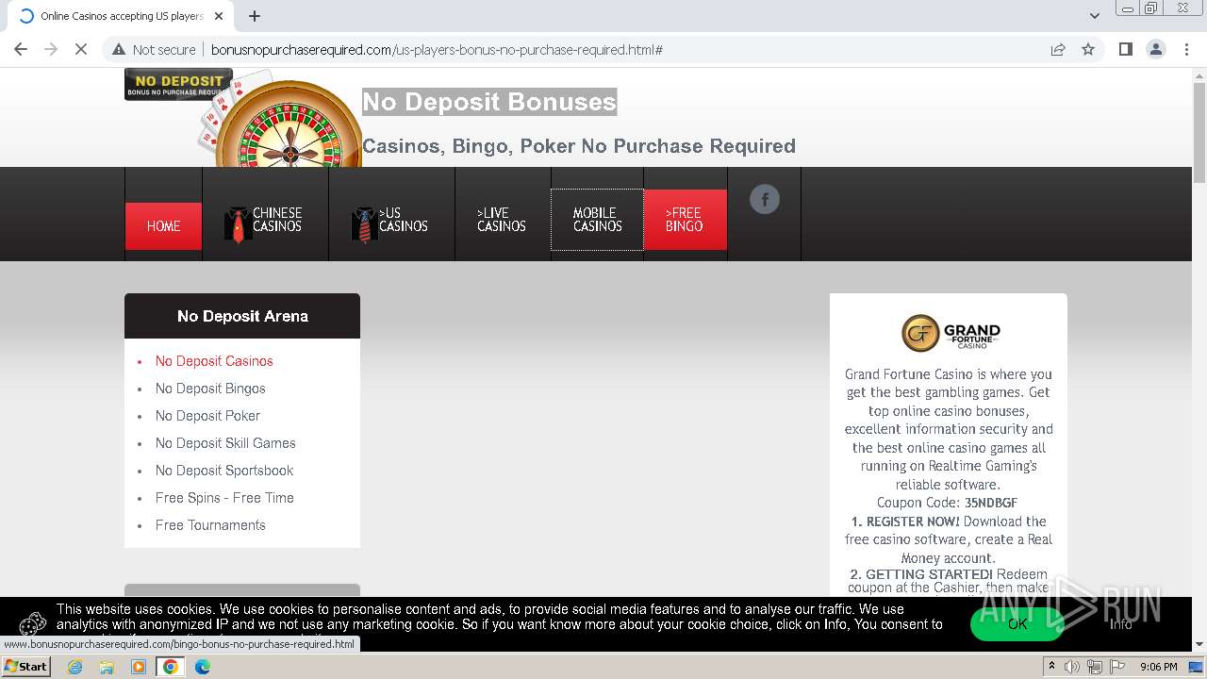Click the Action Center flag tray icon
The image size is (1207, 679).
1117,667
